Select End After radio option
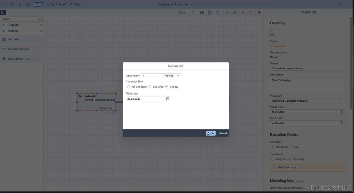The image size is (354, 193). [150, 87]
